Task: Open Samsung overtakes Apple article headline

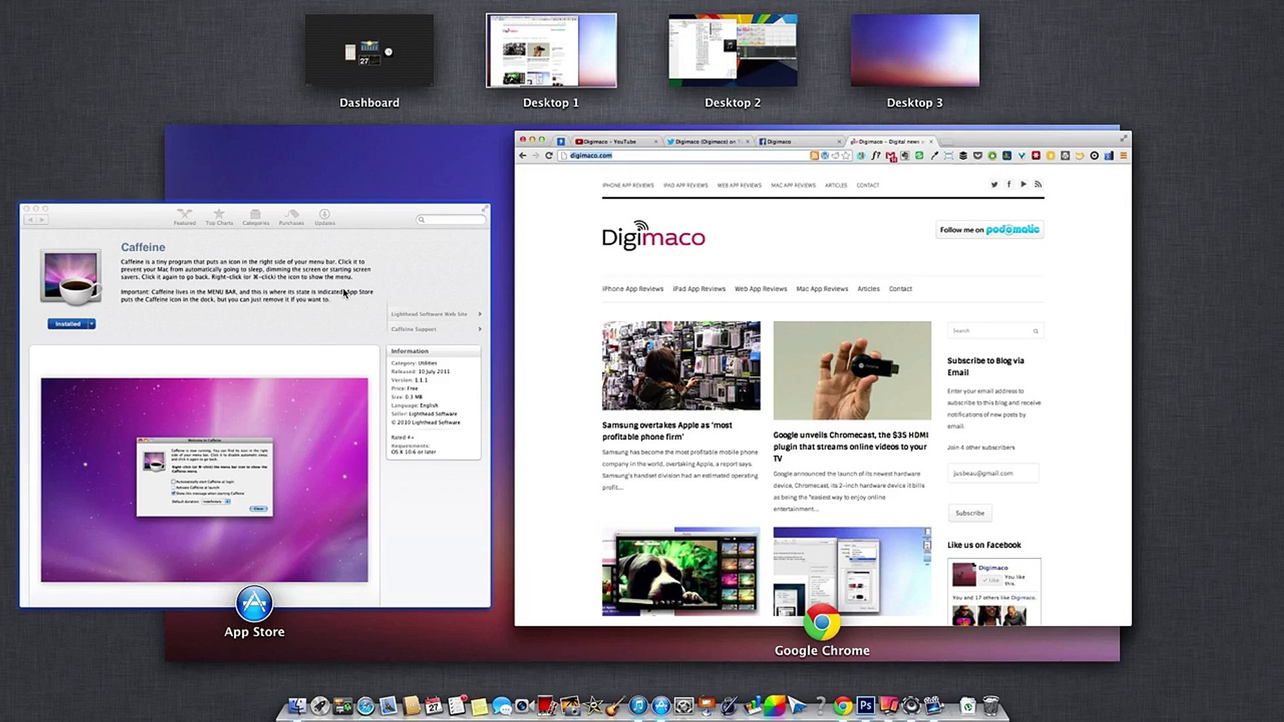Action: (667, 431)
